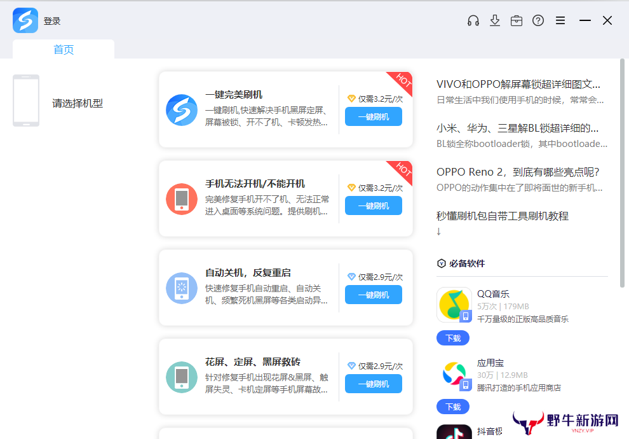Open 手机无法开机/不能开机 title
Viewport: 629px width, 439px height.
coord(255,183)
